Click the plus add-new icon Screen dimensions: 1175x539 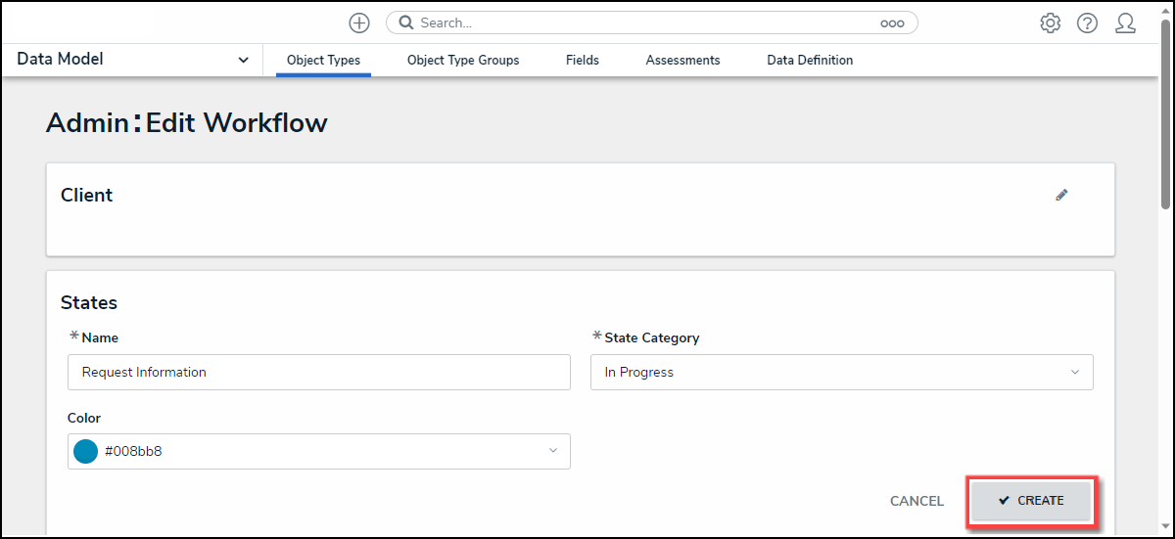(359, 23)
